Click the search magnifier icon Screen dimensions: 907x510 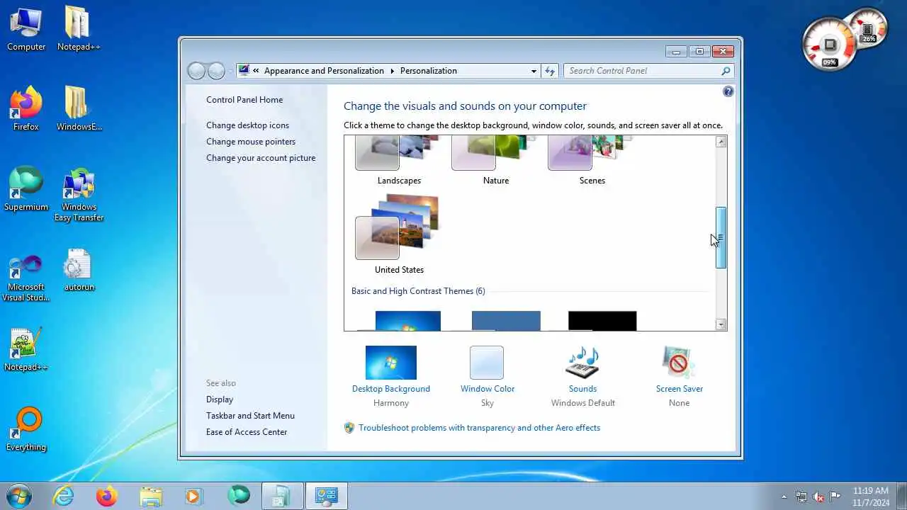(726, 71)
